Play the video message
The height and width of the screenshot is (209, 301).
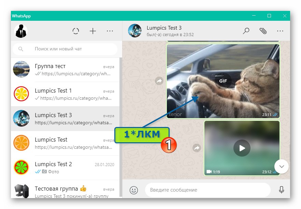click(242, 148)
